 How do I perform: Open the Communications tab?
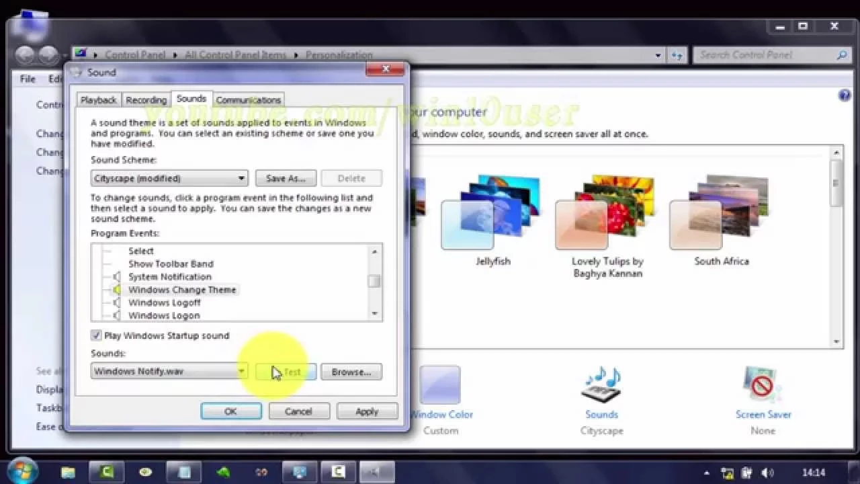click(248, 99)
